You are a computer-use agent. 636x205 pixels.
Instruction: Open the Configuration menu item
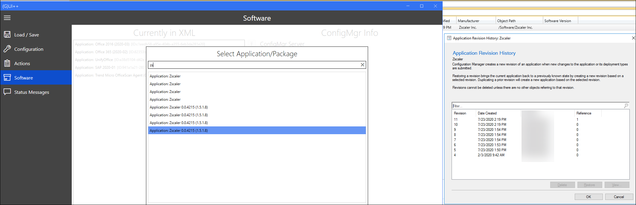(x=36, y=49)
